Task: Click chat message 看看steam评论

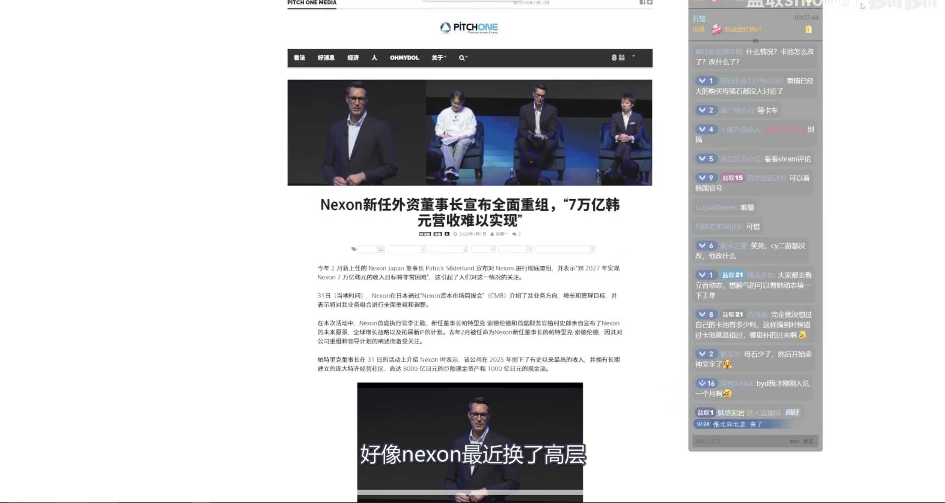Action: tap(787, 159)
